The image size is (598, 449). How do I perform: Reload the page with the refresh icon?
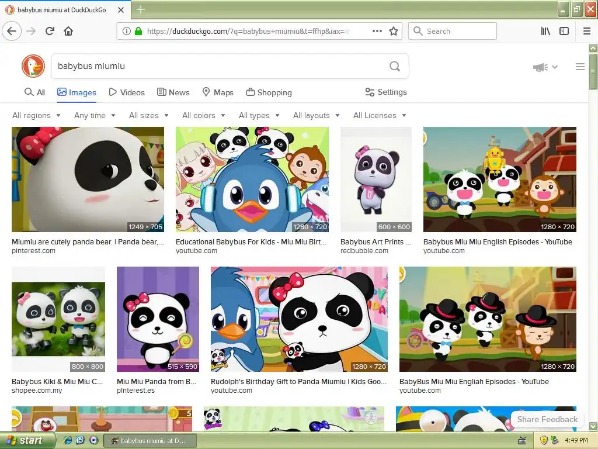[x=50, y=31]
